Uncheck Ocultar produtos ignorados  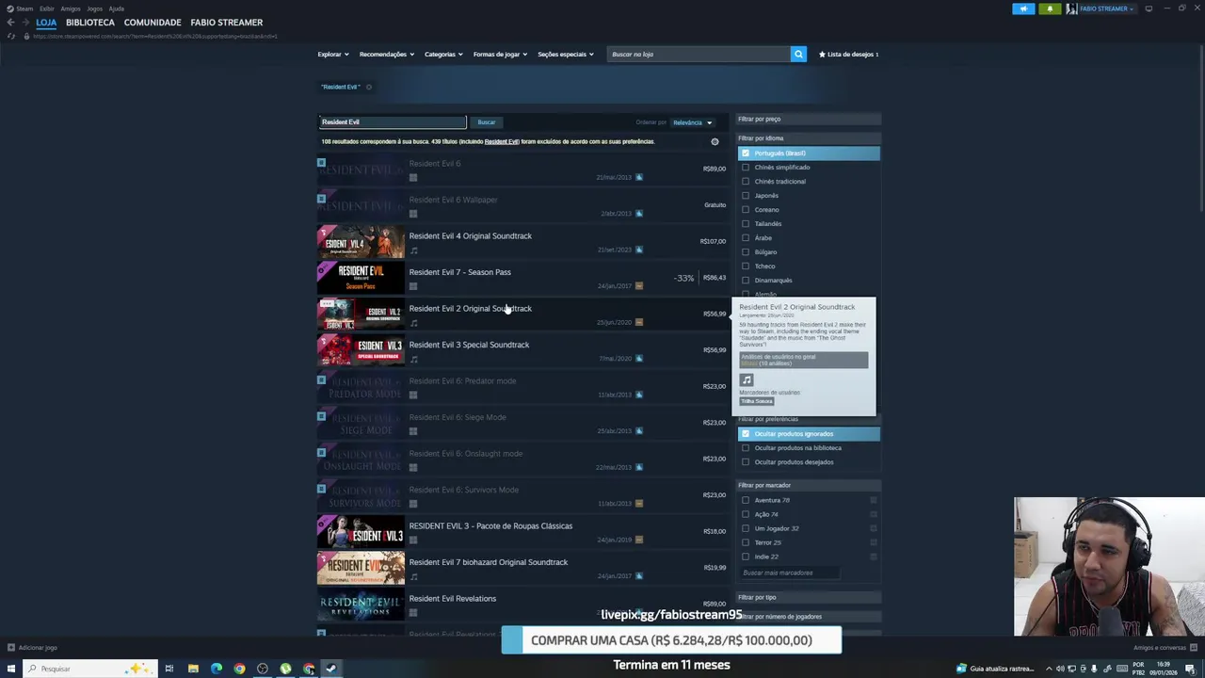click(746, 434)
